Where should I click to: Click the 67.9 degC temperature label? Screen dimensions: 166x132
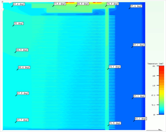(23, 93)
